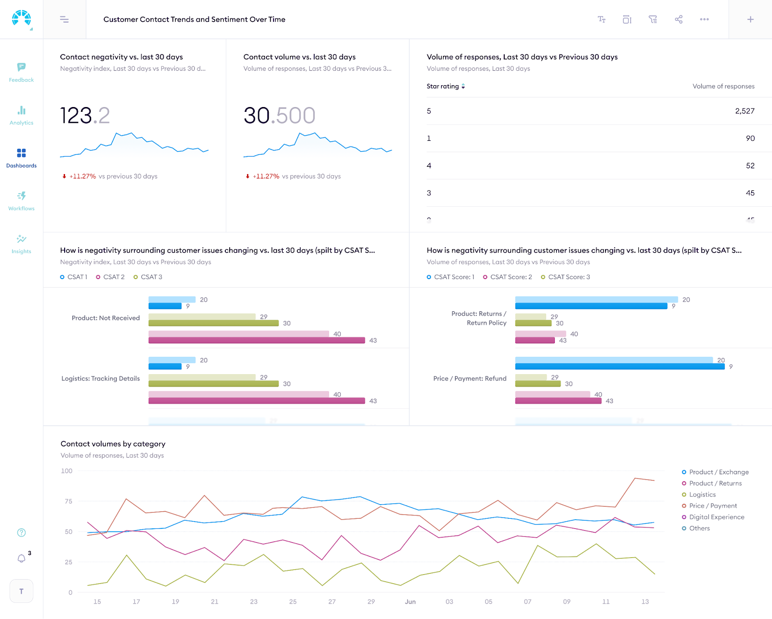Screen dimensions: 772x619
Task: Click the plus icon to add widget
Action: coord(750,19)
